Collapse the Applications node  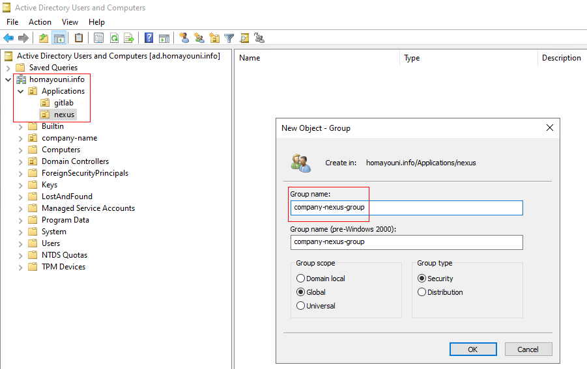pos(21,91)
